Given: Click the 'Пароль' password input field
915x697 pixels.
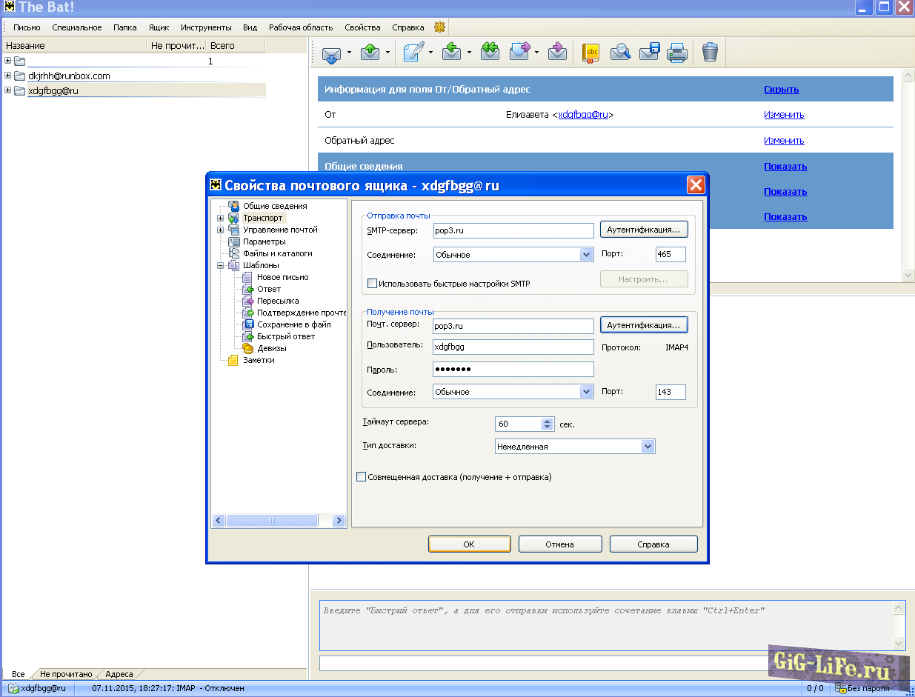Looking at the screenshot, I should click(x=513, y=370).
